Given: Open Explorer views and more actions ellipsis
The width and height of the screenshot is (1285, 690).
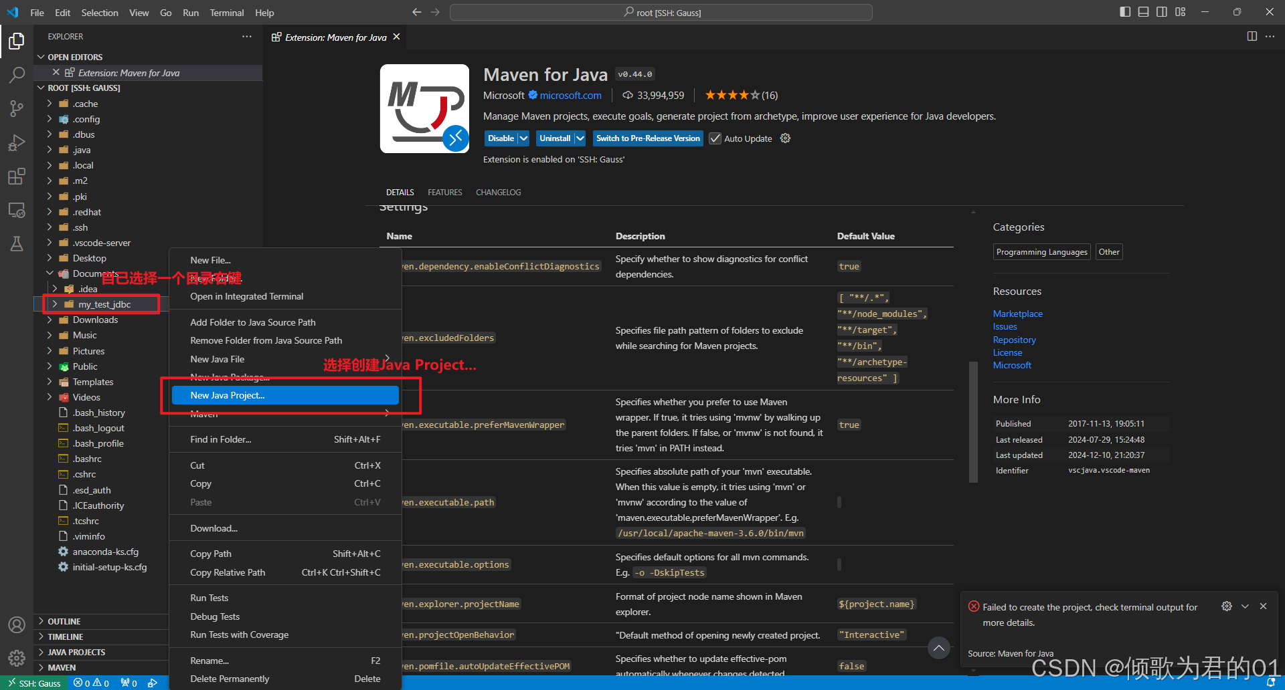Looking at the screenshot, I should [247, 36].
